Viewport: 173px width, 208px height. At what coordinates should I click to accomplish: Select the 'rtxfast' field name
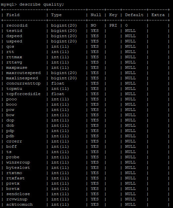coord(16,178)
